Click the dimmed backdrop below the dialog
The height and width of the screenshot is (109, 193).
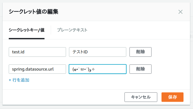(x=96, y=107)
